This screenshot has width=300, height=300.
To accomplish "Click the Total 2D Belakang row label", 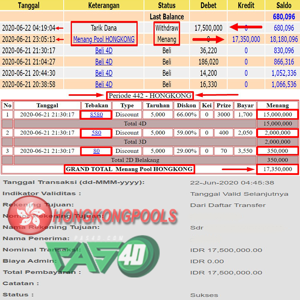I will (x=135, y=160).
